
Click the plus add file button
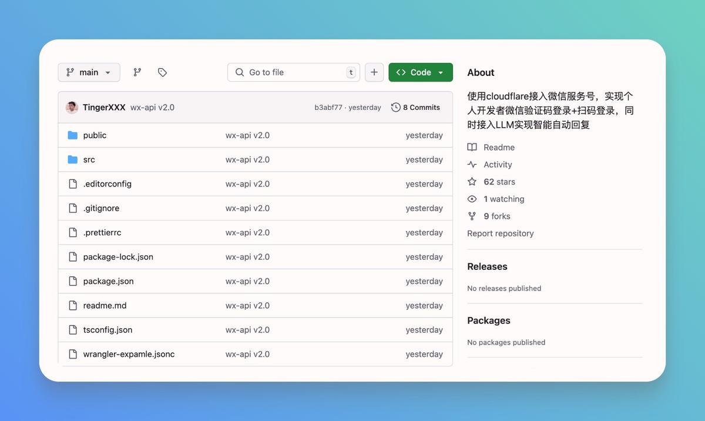[x=374, y=72]
